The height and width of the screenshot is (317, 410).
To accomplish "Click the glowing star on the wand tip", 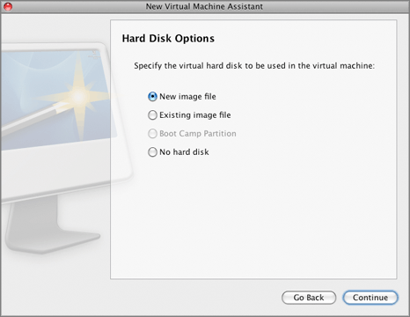I will click(x=78, y=96).
